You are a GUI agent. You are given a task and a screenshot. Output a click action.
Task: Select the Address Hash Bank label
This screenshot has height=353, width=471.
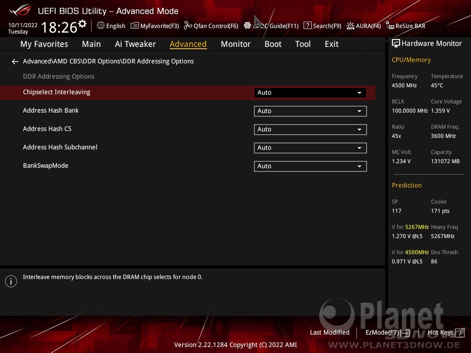click(51, 110)
